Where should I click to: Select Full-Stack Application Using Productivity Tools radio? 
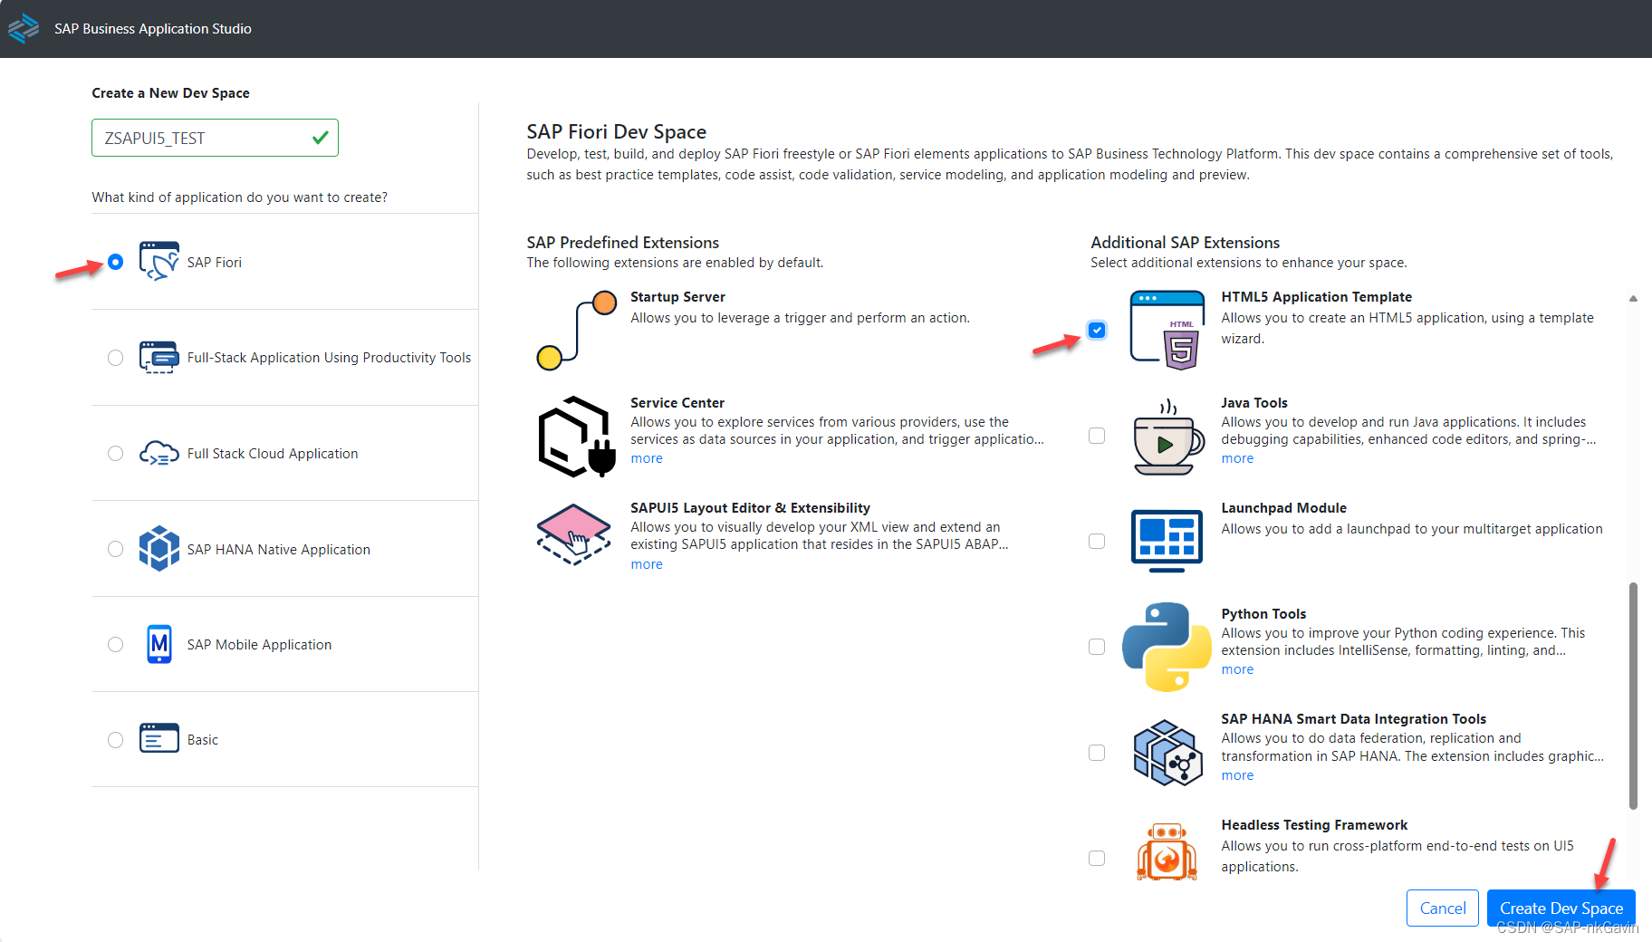[x=115, y=358]
